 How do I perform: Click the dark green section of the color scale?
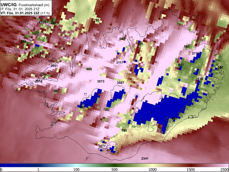point(114,165)
